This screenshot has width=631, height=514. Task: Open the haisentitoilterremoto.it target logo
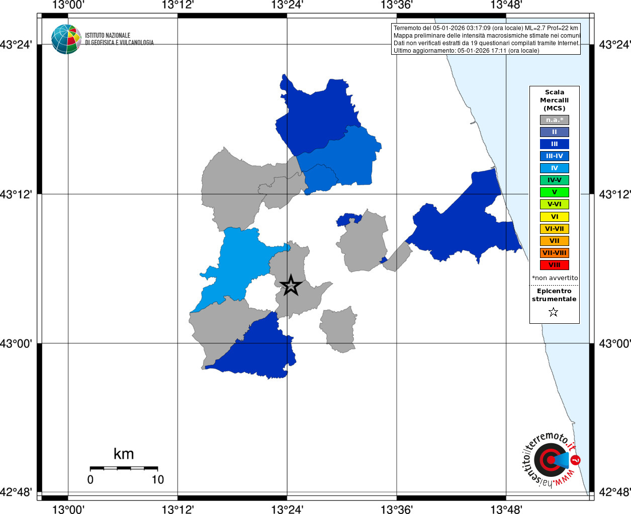click(x=551, y=460)
